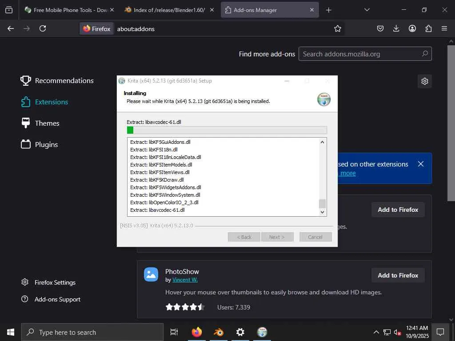Open the Vincent W. author link
Screen dimensions: 455x341
185,280
